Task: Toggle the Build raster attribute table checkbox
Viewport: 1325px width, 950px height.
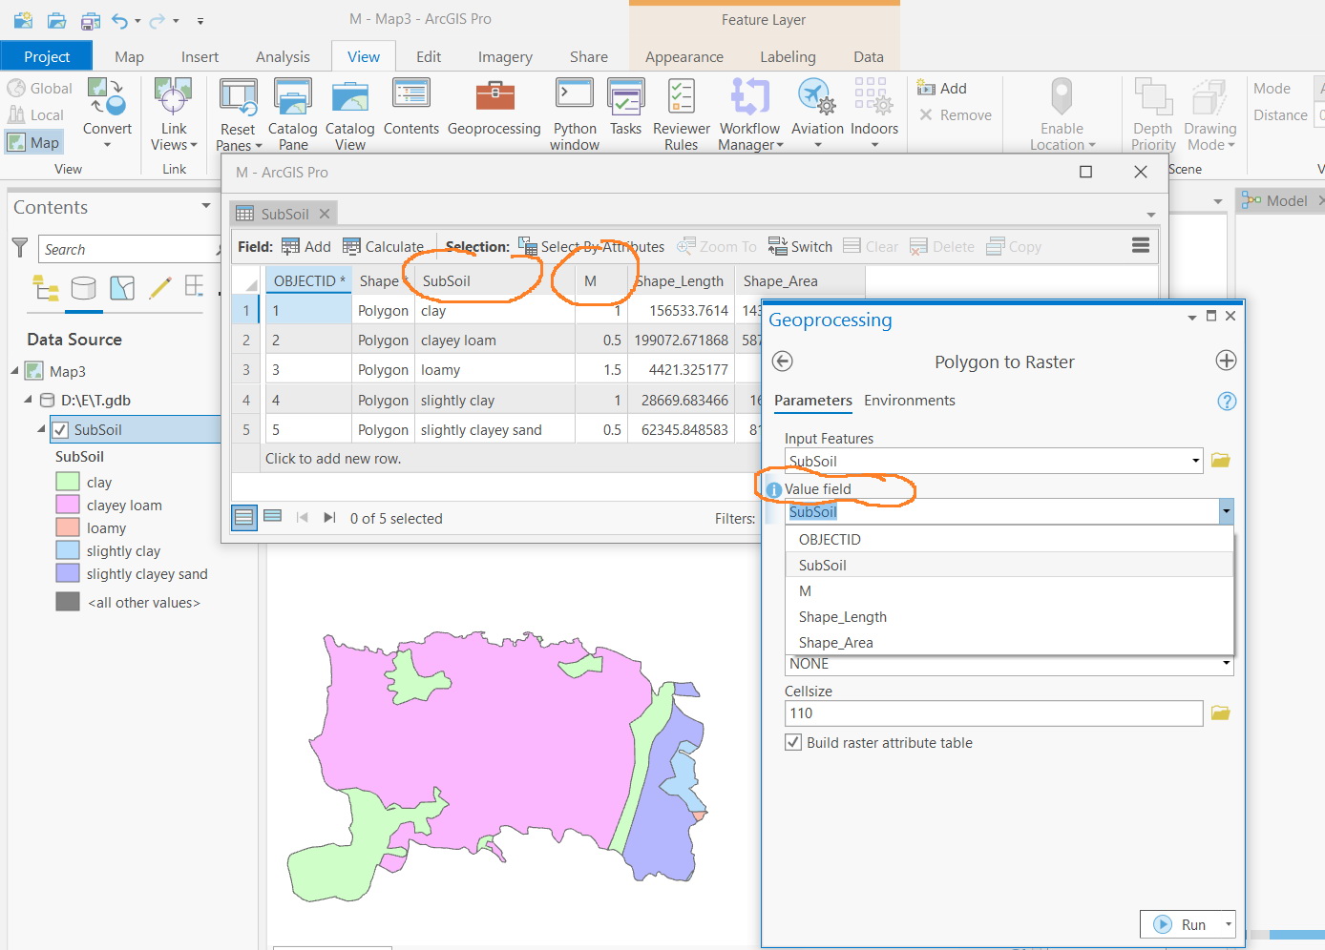Action: pyautogui.click(x=792, y=742)
